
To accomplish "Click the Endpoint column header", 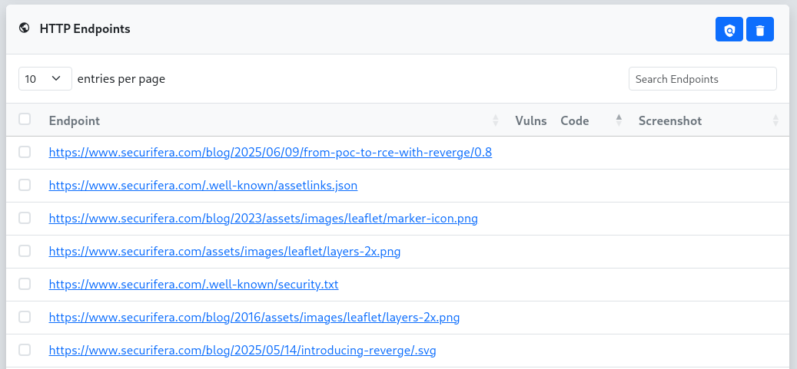I will tap(75, 120).
